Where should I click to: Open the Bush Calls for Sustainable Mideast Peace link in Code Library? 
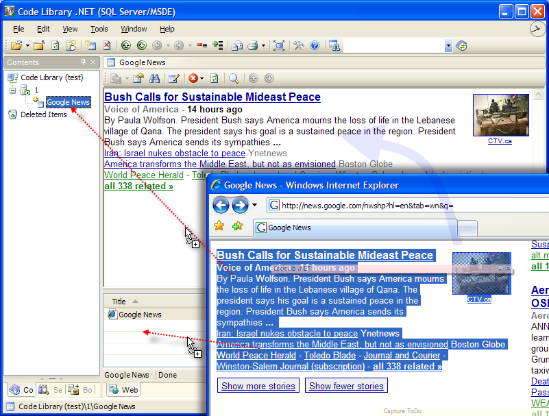[x=212, y=97]
